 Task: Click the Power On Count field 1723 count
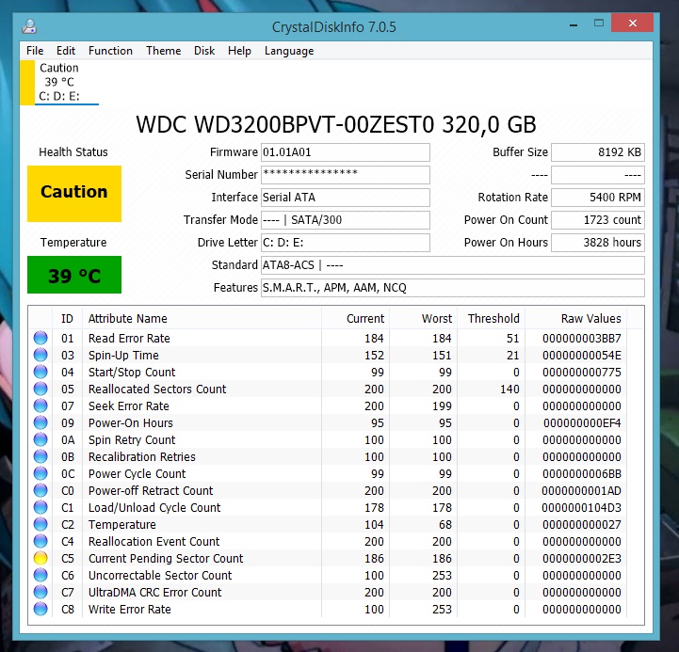click(598, 220)
